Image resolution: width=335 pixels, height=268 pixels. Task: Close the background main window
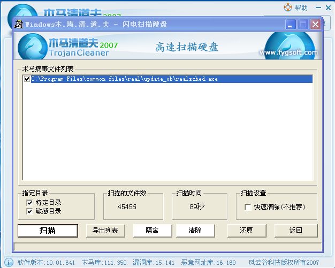point(329,7)
